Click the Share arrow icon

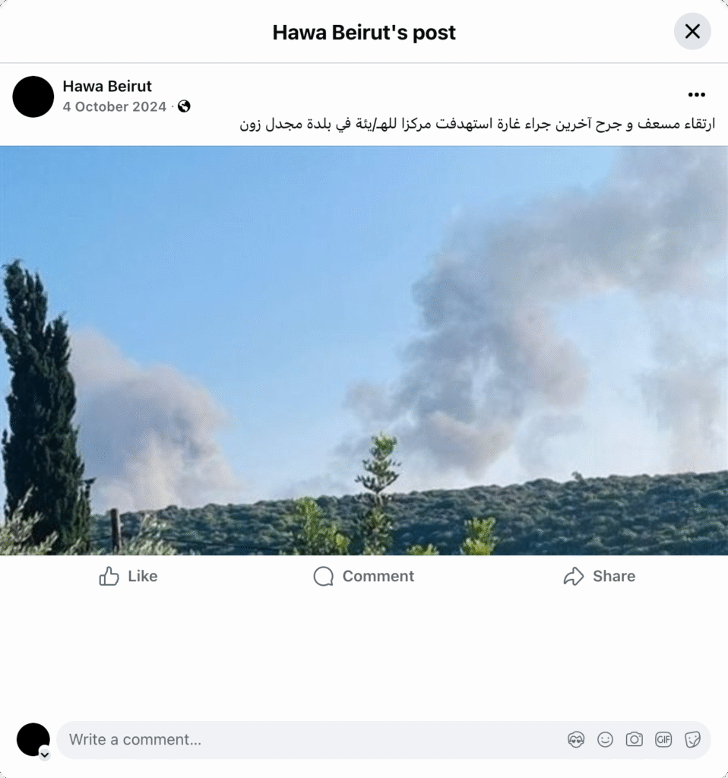coord(574,576)
